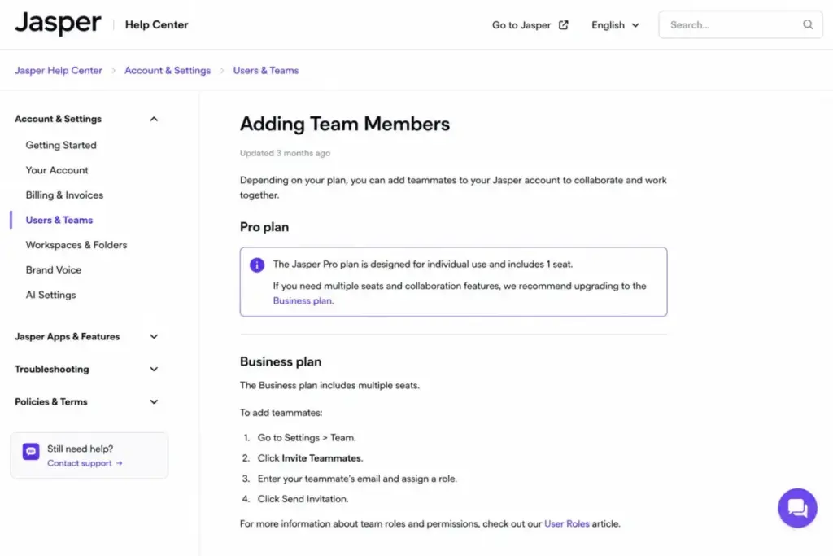Open the User Roles article link
This screenshot has width=833, height=556.
point(566,523)
